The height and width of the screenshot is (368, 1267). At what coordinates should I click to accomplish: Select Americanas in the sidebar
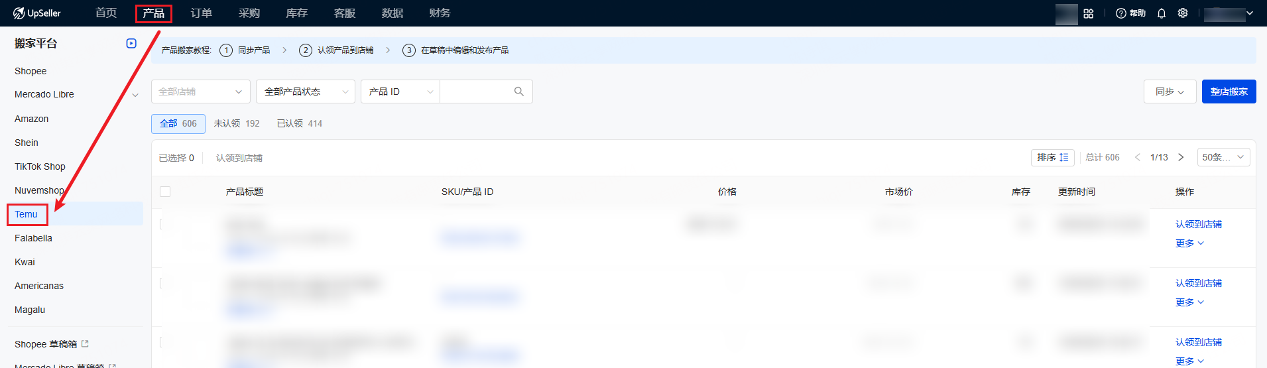point(39,286)
